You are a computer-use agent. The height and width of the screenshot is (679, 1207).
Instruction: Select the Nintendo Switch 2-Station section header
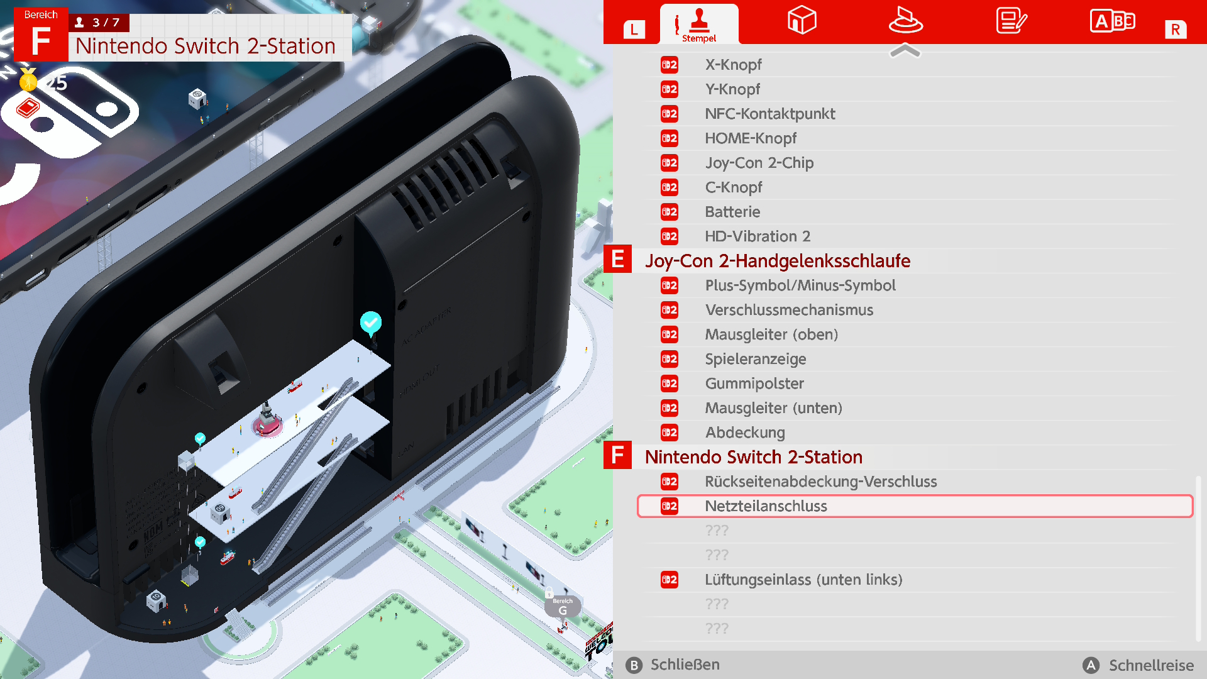(x=753, y=457)
